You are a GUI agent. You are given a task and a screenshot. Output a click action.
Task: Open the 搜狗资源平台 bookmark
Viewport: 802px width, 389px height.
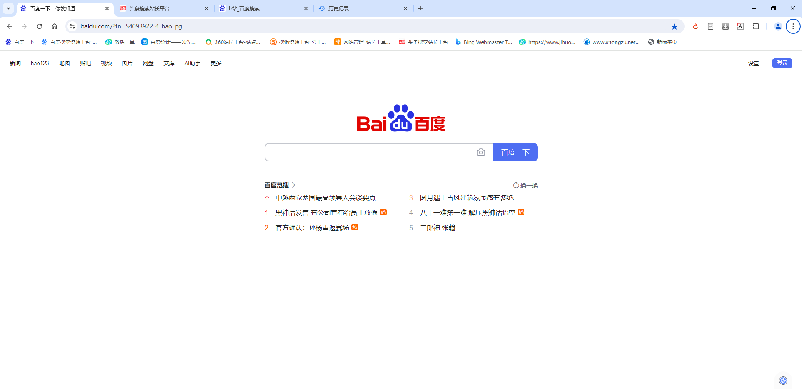click(298, 42)
